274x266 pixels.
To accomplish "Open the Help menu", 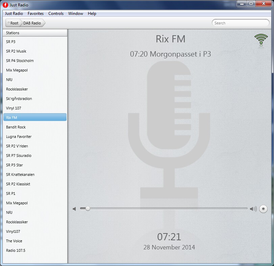I will (92, 14).
